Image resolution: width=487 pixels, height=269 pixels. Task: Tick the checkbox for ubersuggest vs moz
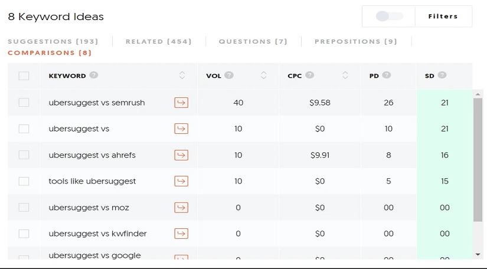[x=24, y=207]
